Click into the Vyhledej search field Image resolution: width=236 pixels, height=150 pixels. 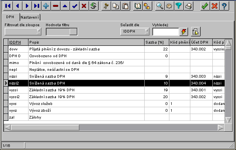pyautogui.click(x=166, y=31)
